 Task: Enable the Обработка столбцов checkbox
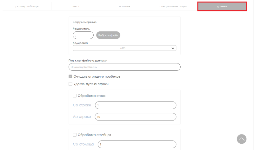(75, 135)
